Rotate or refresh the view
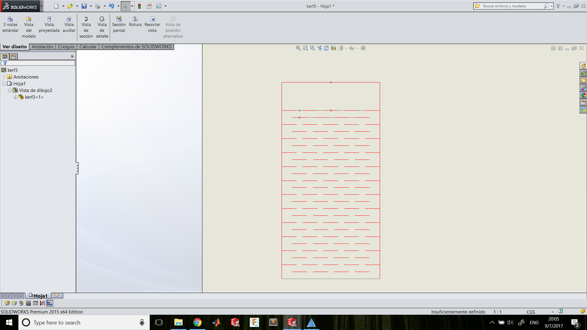Viewport: 587px width, 330px height. click(x=326, y=48)
